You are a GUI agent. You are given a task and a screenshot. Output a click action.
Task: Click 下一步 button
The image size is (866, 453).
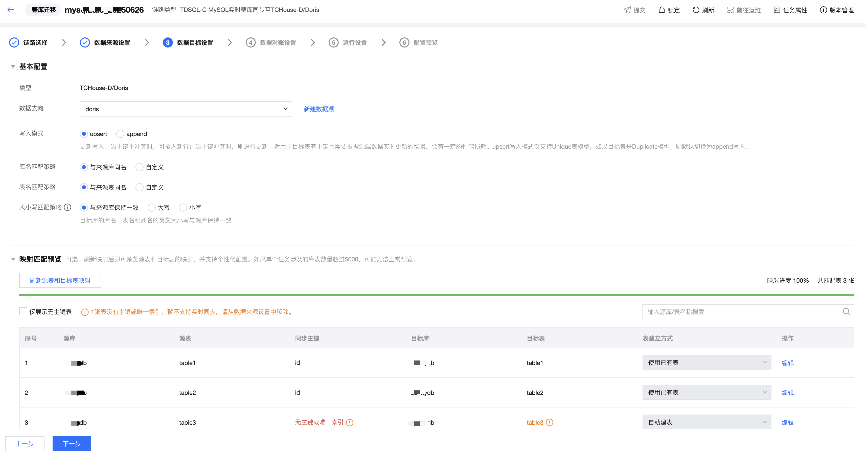pyautogui.click(x=72, y=444)
